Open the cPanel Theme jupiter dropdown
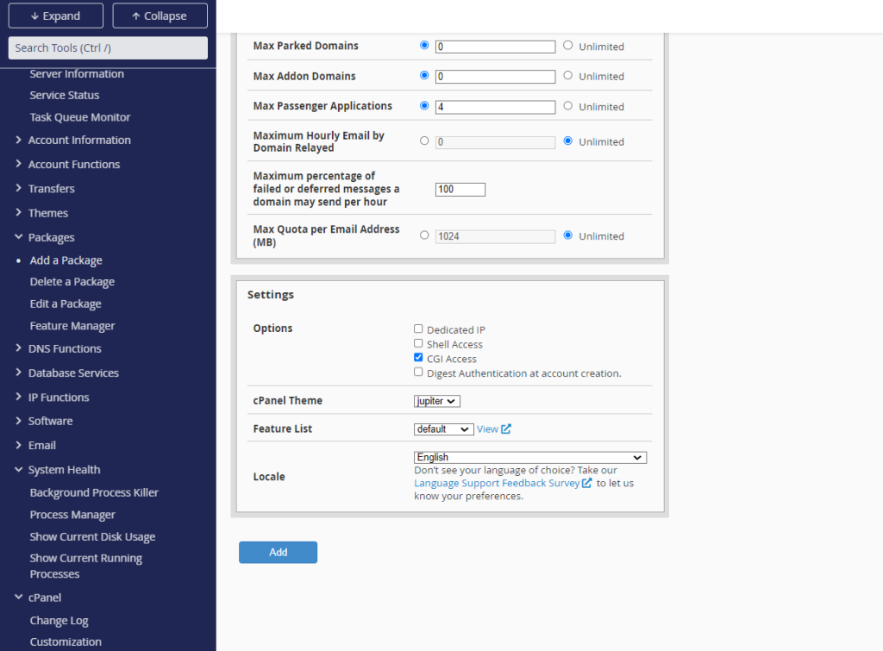Image resolution: width=883 pixels, height=651 pixels. pos(437,401)
